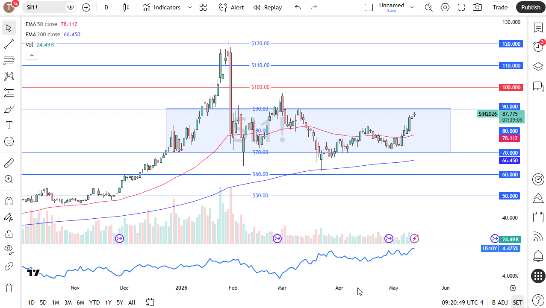This screenshot has width=546, height=308.
Task: Expand the indicators favorites dropdown arrow
Action: coord(190,7)
